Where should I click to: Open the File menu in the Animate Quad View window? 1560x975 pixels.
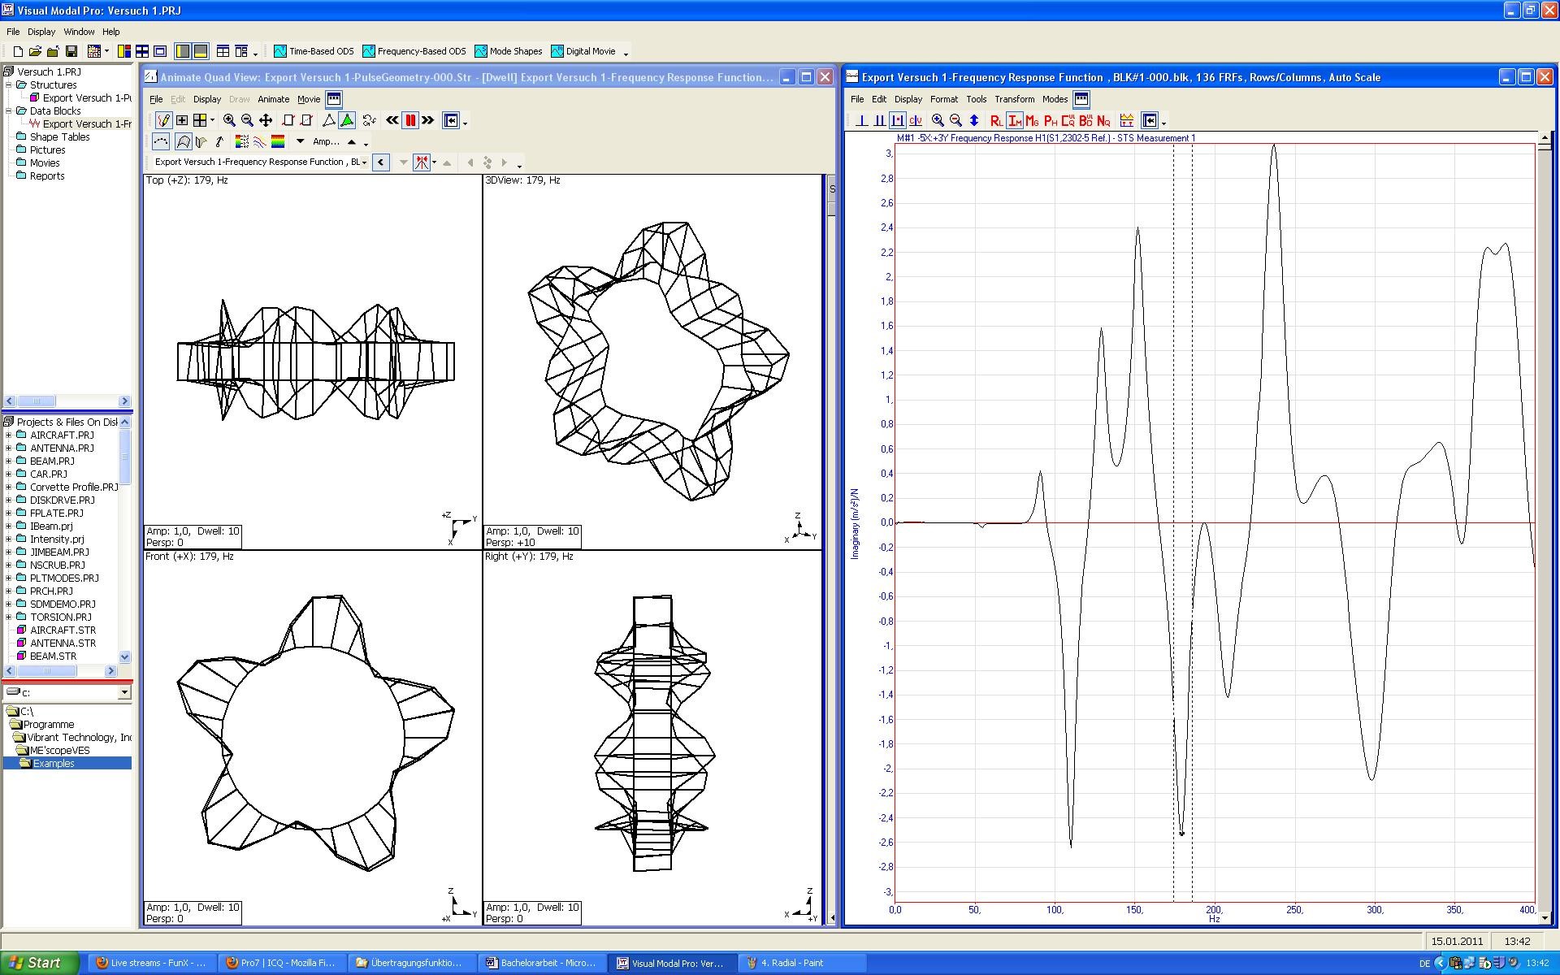(x=156, y=99)
